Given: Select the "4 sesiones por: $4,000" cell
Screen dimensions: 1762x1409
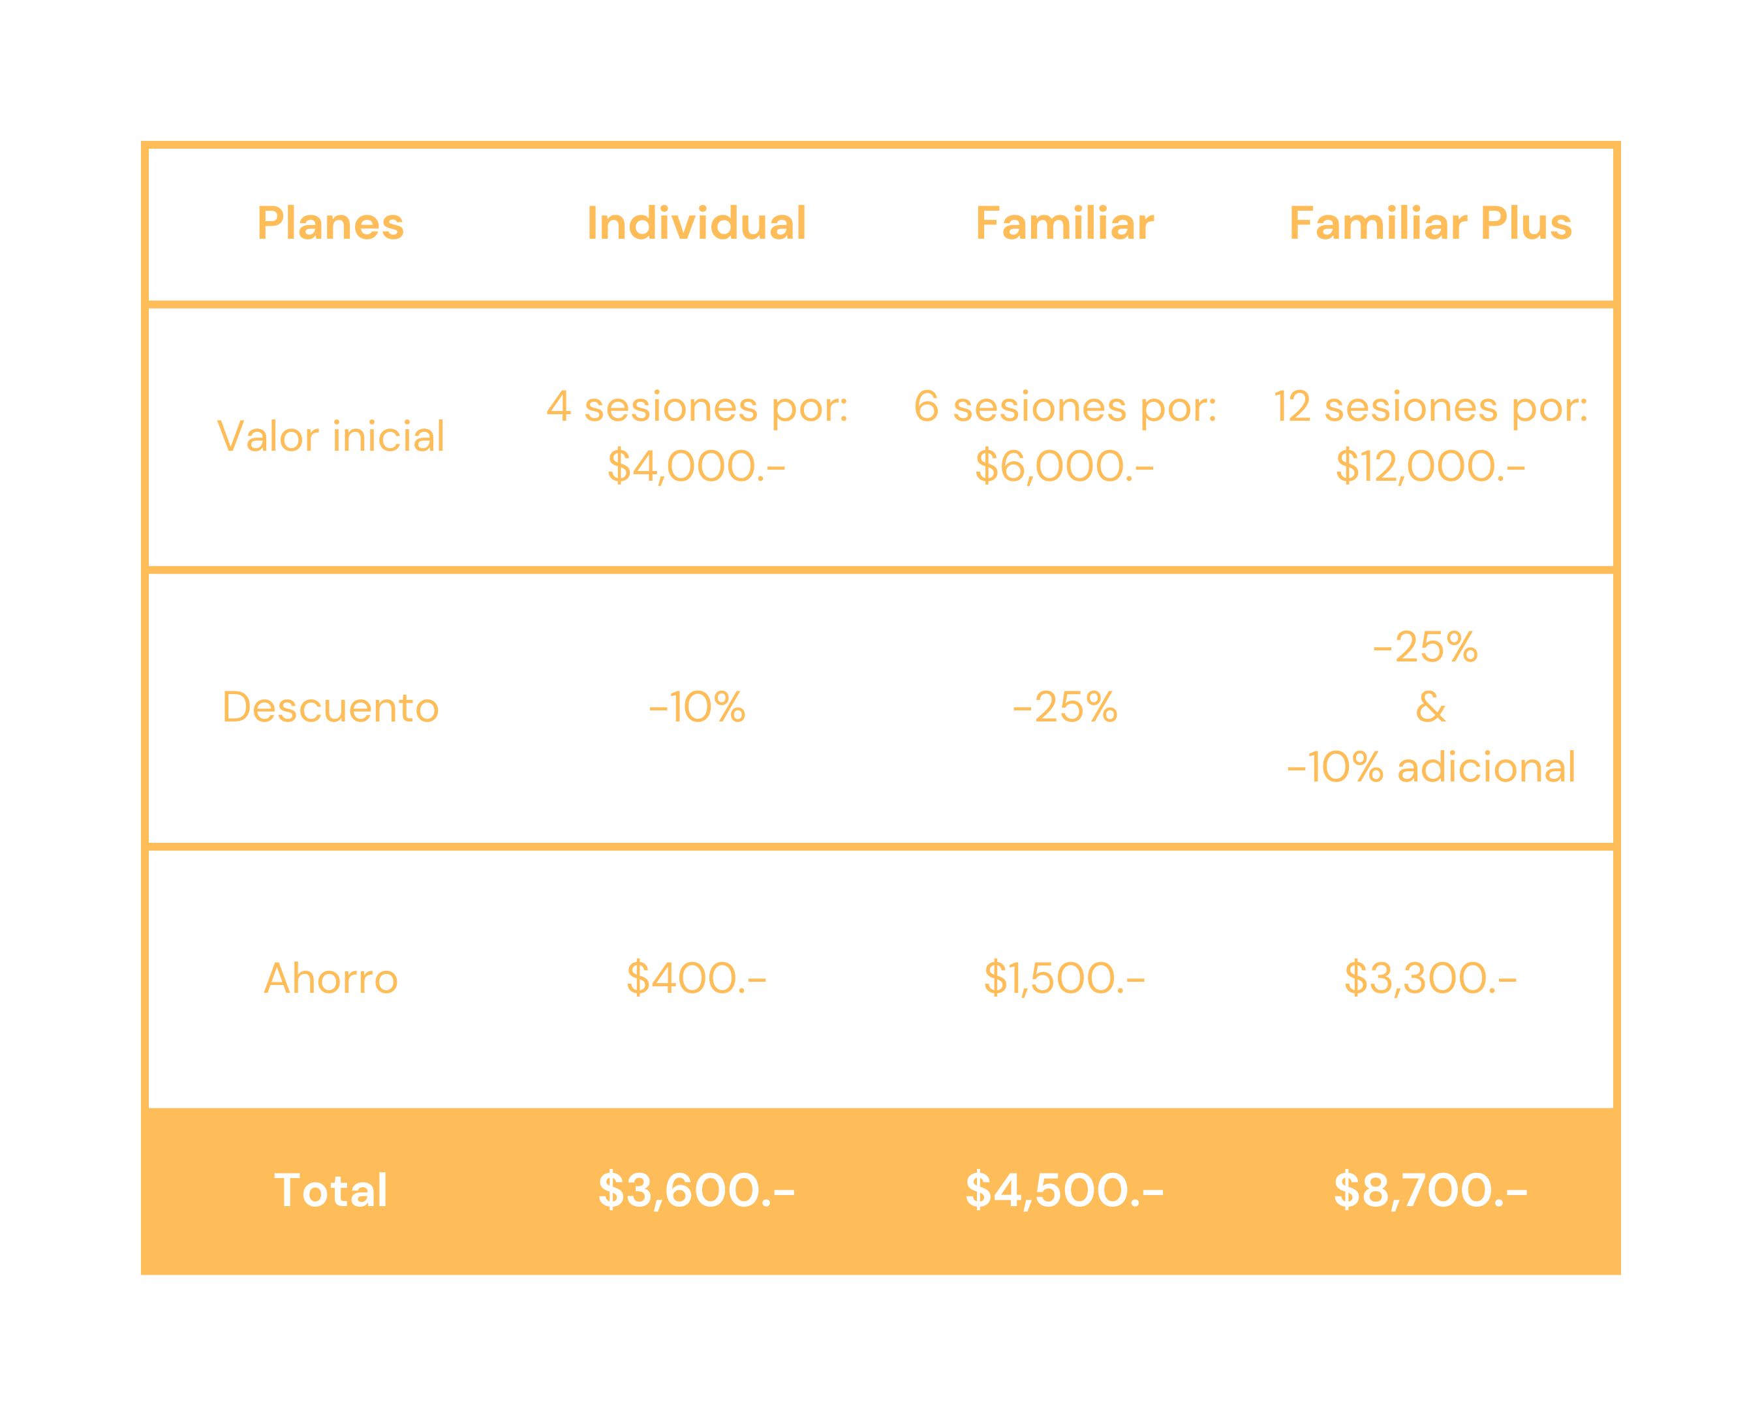Looking at the screenshot, I should (x=696, y=436).
